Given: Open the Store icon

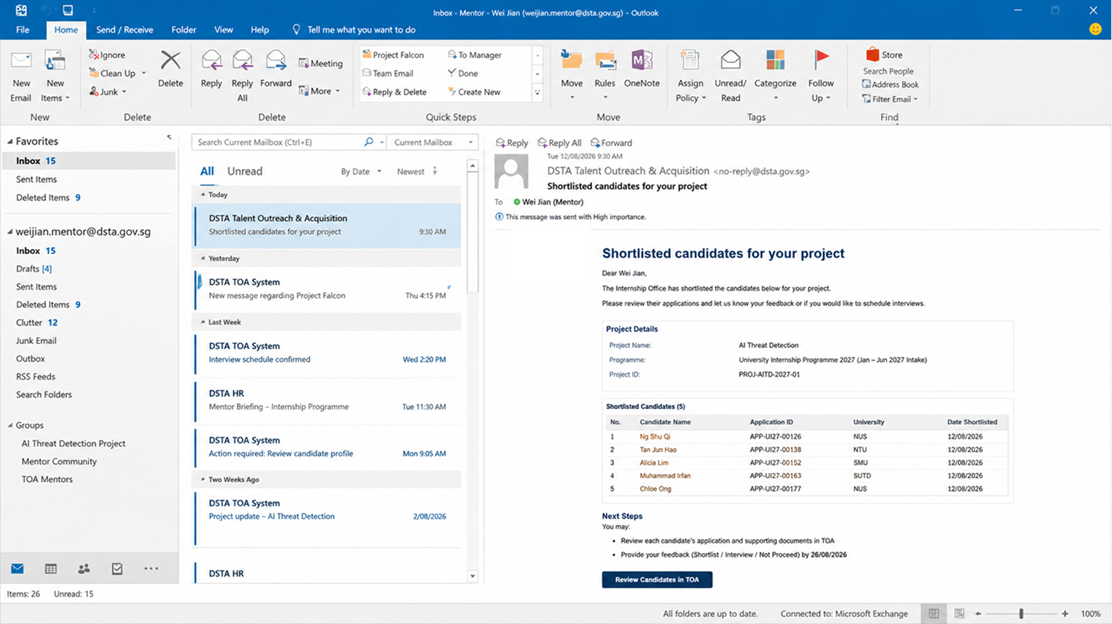Looking at the screenshot, I should pyautogui.click(x=872, y=55).
